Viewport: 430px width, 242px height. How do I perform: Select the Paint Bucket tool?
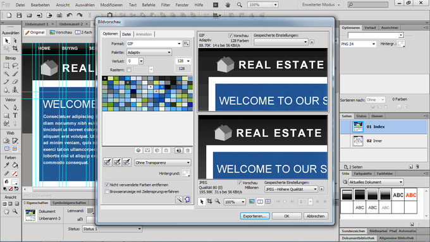(15, 165)
